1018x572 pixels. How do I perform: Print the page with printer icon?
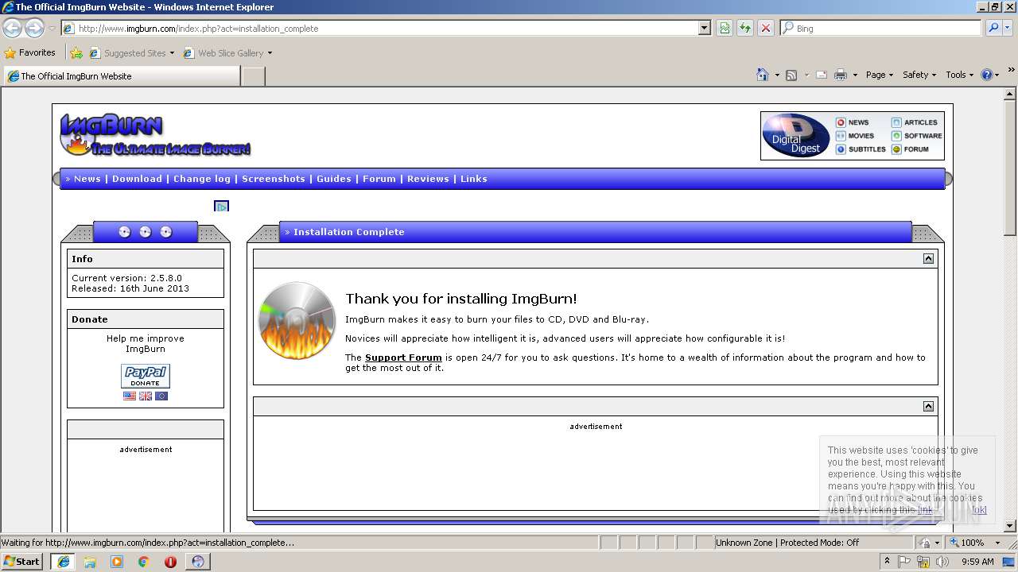tap(840, 75)
